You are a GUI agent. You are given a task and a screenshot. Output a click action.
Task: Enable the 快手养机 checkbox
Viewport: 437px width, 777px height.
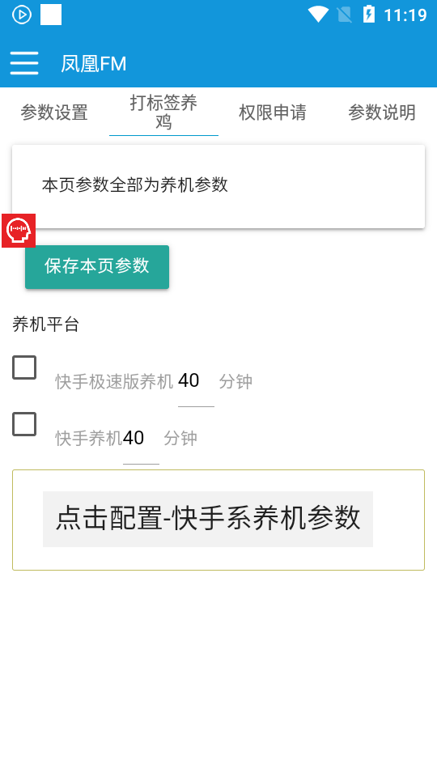tap(24, 424)
